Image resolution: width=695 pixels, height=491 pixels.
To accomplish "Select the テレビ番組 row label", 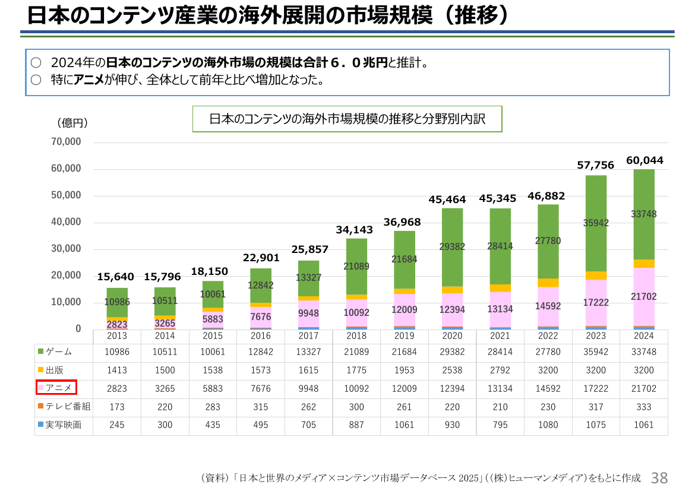I will point(68,406).
